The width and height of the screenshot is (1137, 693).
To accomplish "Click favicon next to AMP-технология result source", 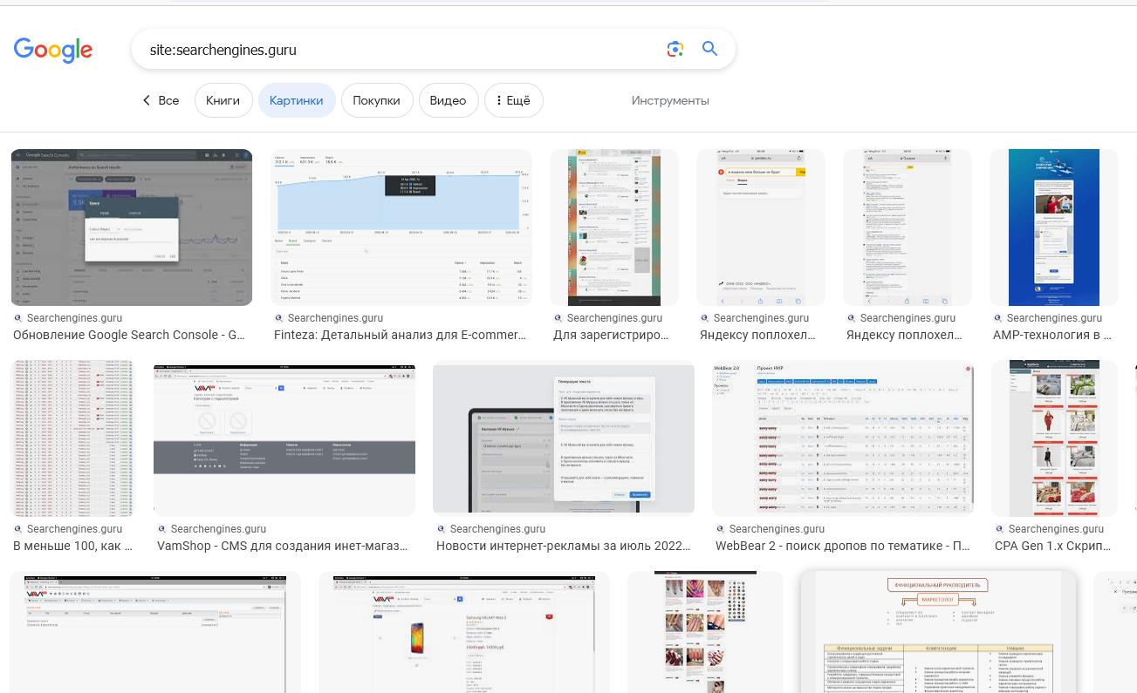I will [998, 318].
